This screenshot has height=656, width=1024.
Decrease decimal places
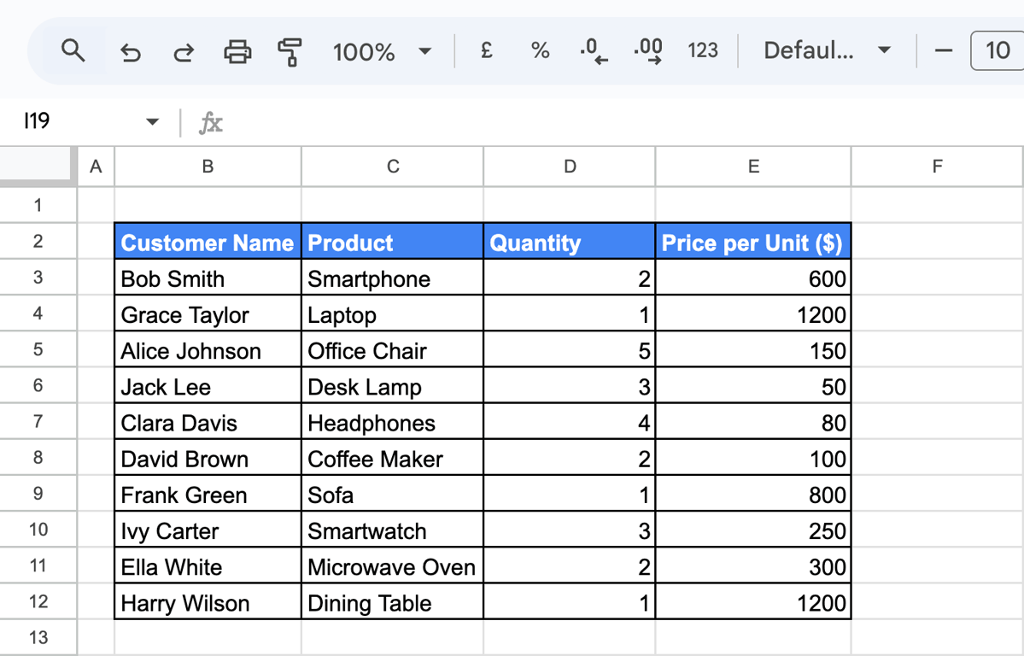[594, 50]
